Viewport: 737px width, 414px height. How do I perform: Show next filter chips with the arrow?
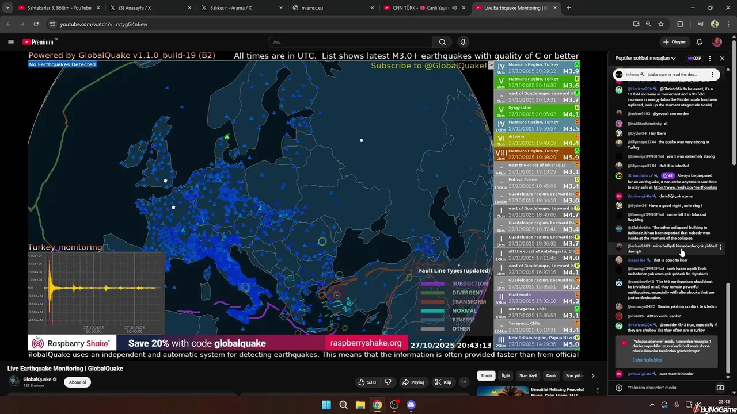[592, 375]
